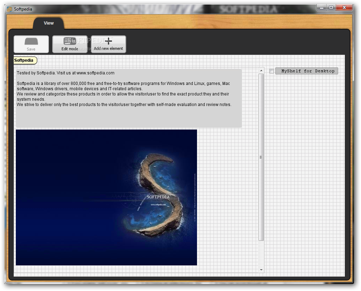Viewport: 361px width, 291px height.
Task: Click the Softpedia wallpaper image
Action: [x=106, y=198]
